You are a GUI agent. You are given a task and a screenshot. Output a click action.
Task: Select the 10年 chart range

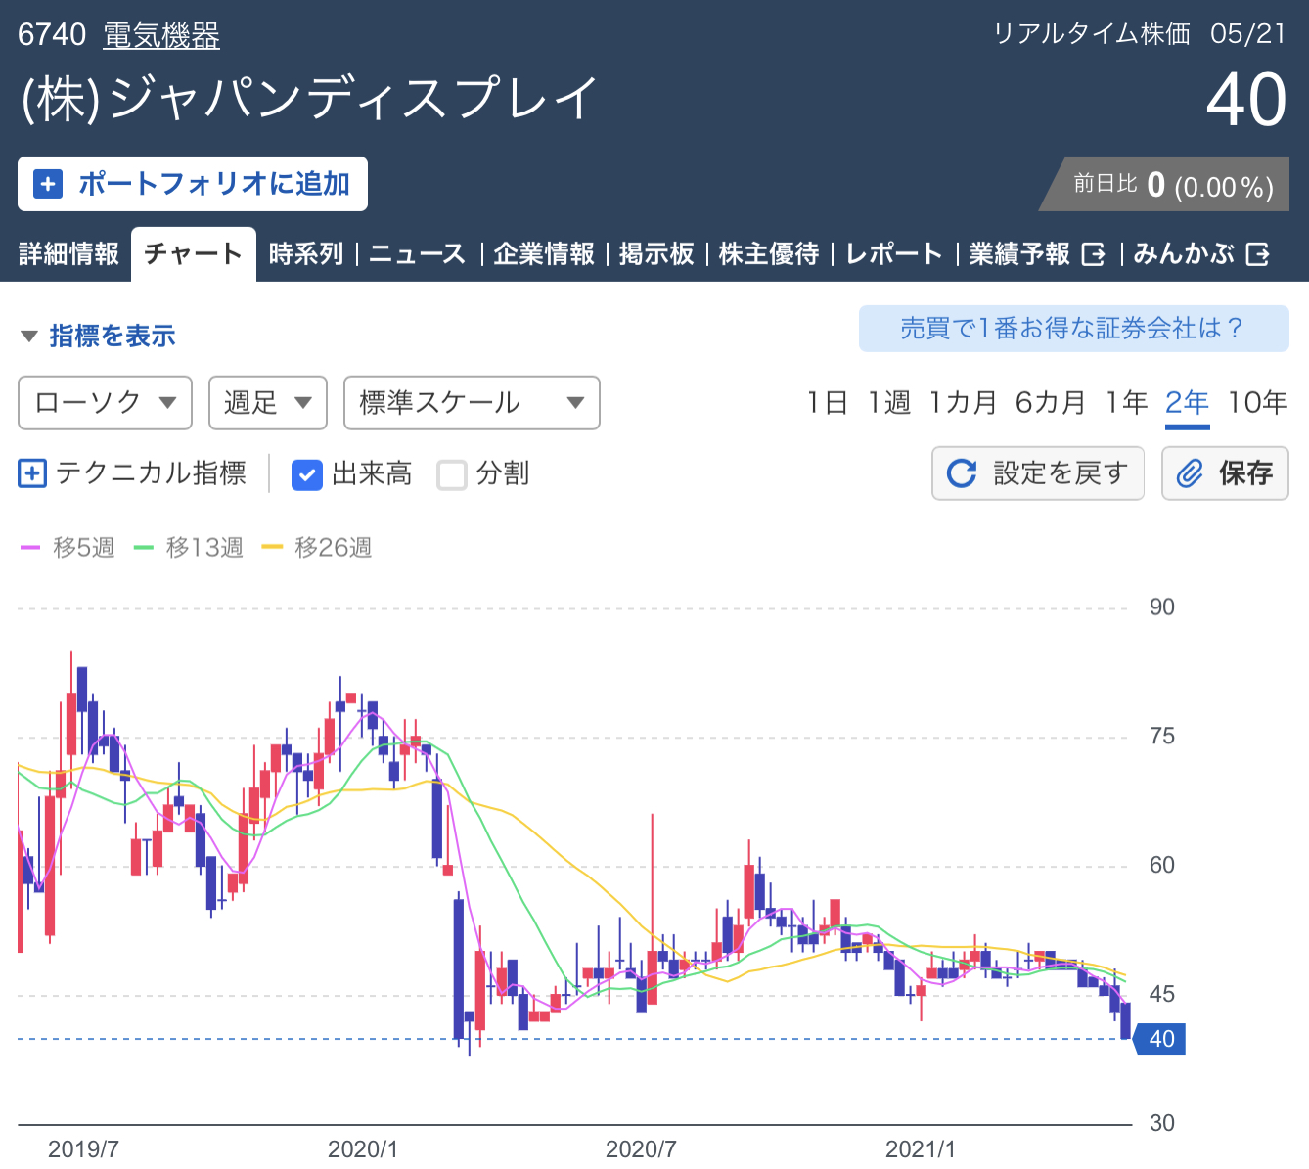pyautogui.click(x=1257, y=402)
